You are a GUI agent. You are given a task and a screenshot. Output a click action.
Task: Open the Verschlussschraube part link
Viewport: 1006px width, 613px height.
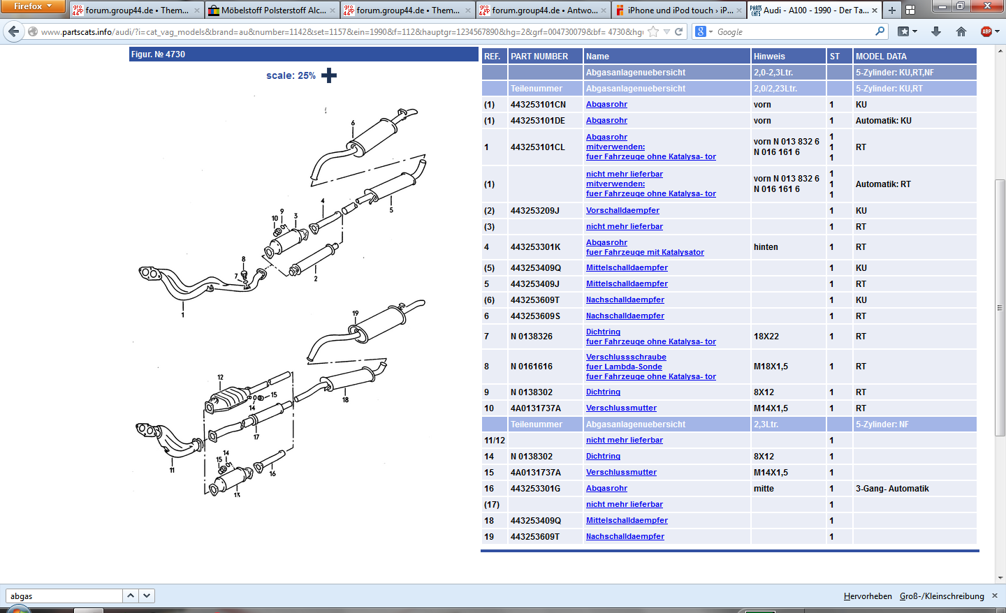tap(626, 357)
